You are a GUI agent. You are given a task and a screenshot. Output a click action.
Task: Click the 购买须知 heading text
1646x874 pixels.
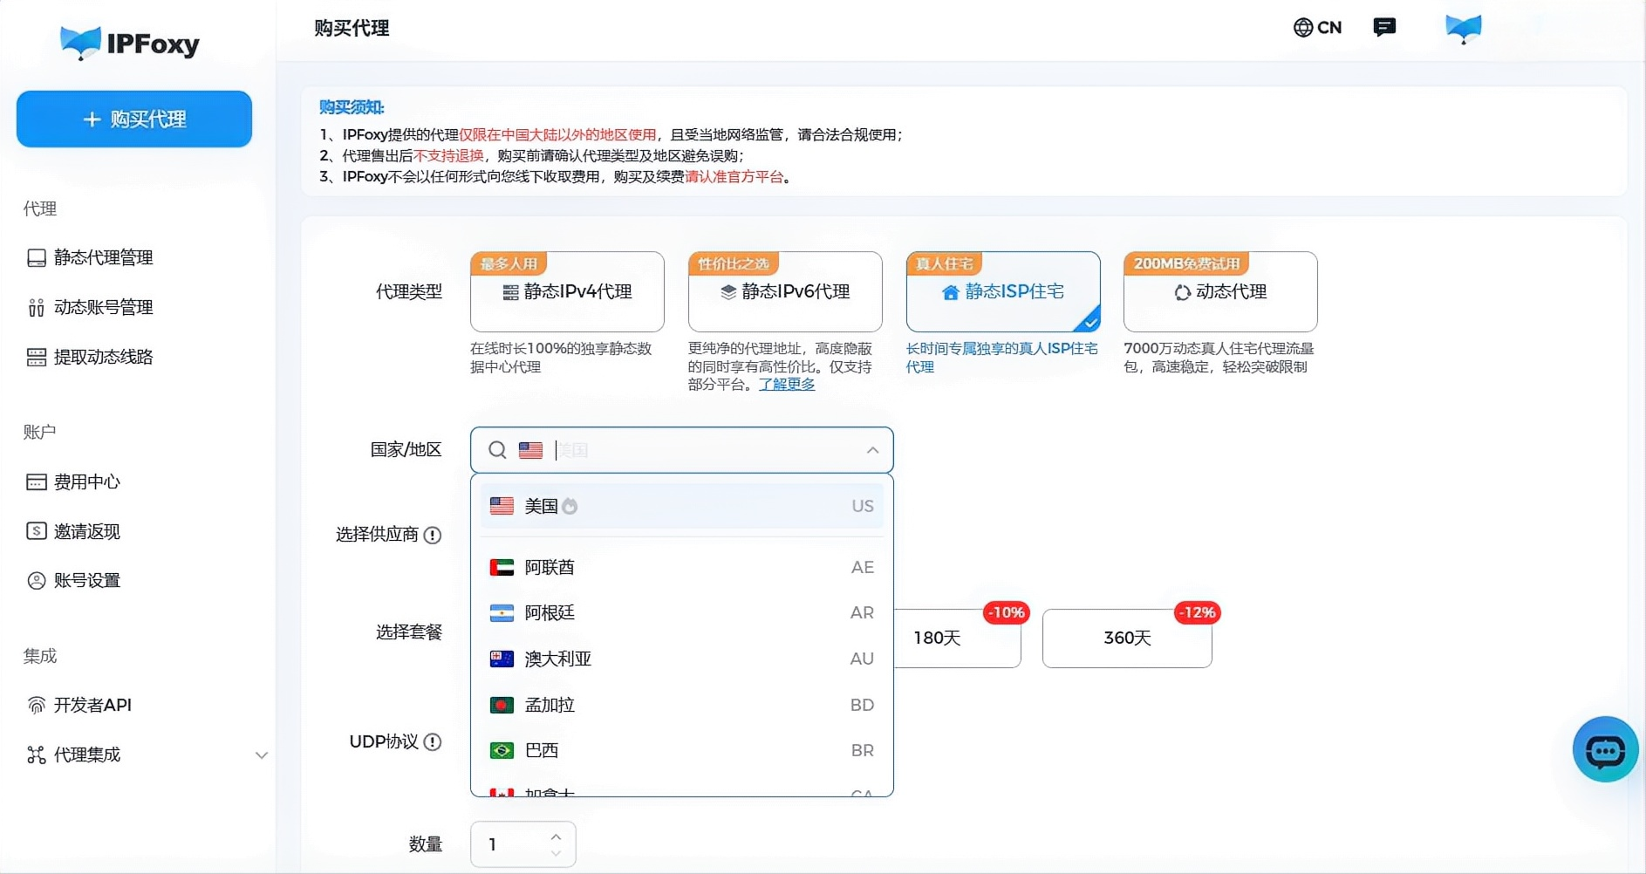coord(352,107)
